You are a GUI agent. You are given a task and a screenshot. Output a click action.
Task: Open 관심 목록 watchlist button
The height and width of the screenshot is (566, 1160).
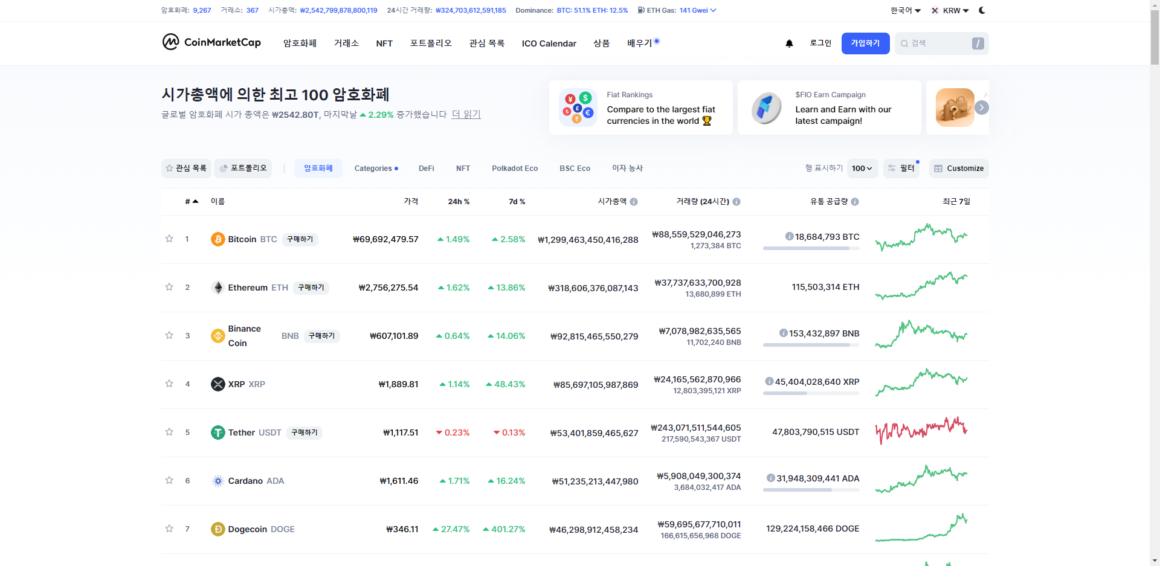point(186,169)
